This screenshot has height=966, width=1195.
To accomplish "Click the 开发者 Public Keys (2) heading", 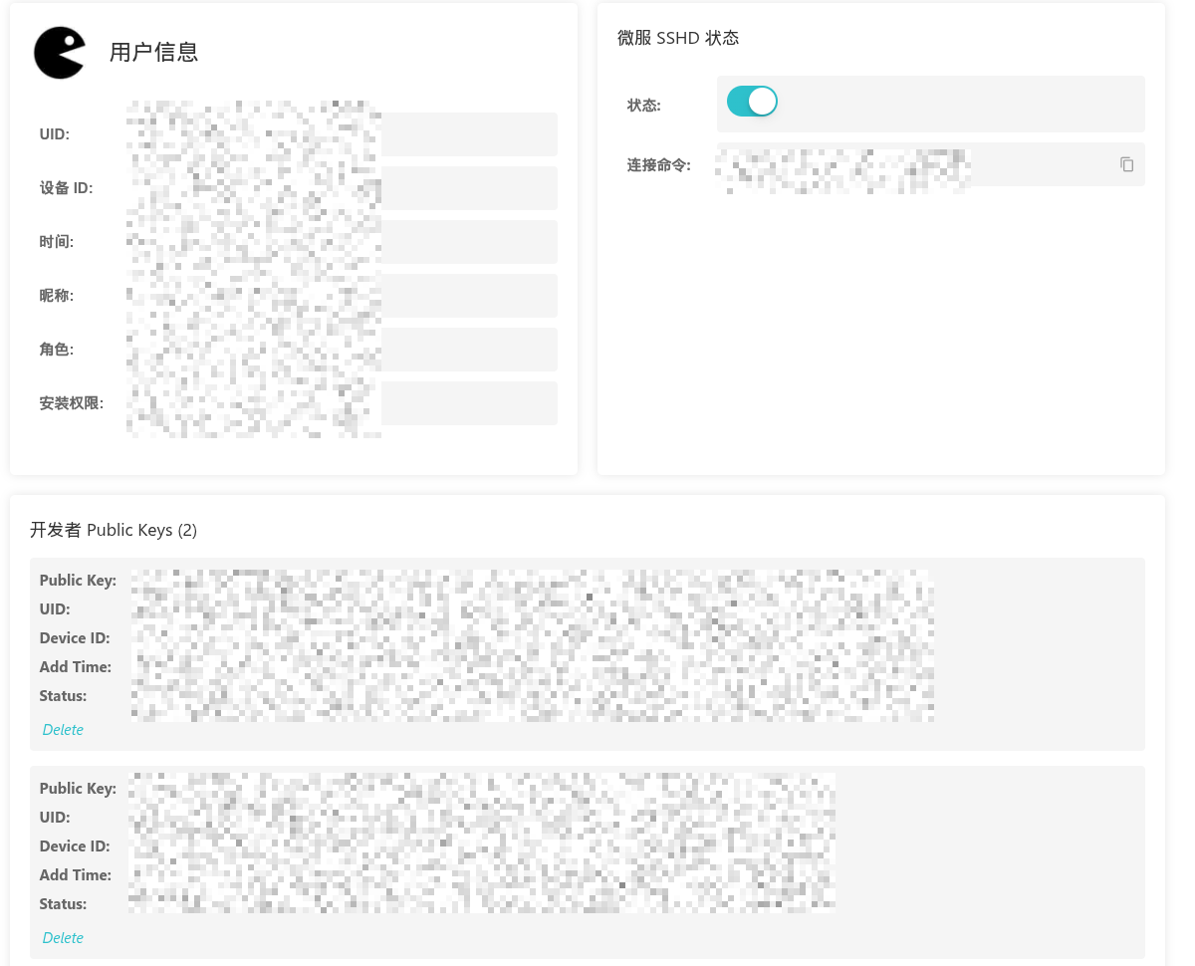I will point(114,530).
